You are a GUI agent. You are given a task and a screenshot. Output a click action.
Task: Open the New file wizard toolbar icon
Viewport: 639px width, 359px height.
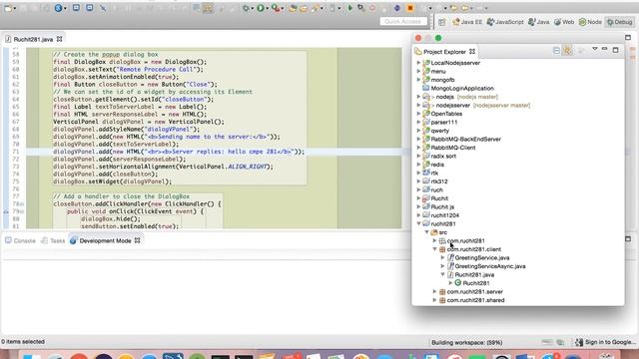coord(7,8)
